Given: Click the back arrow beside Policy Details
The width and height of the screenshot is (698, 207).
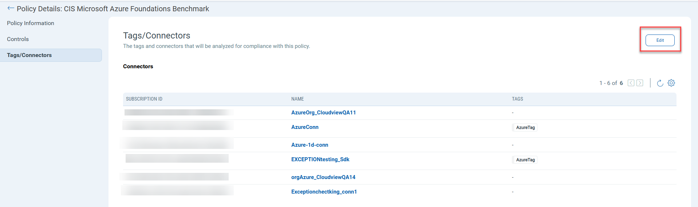Looking at the screenshot, I should click(x=11, y=8).
